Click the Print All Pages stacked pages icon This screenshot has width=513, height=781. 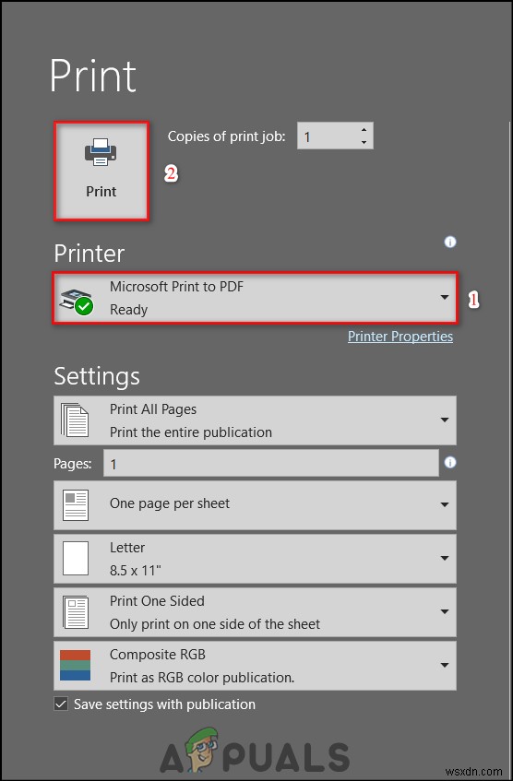coord(75,420)
